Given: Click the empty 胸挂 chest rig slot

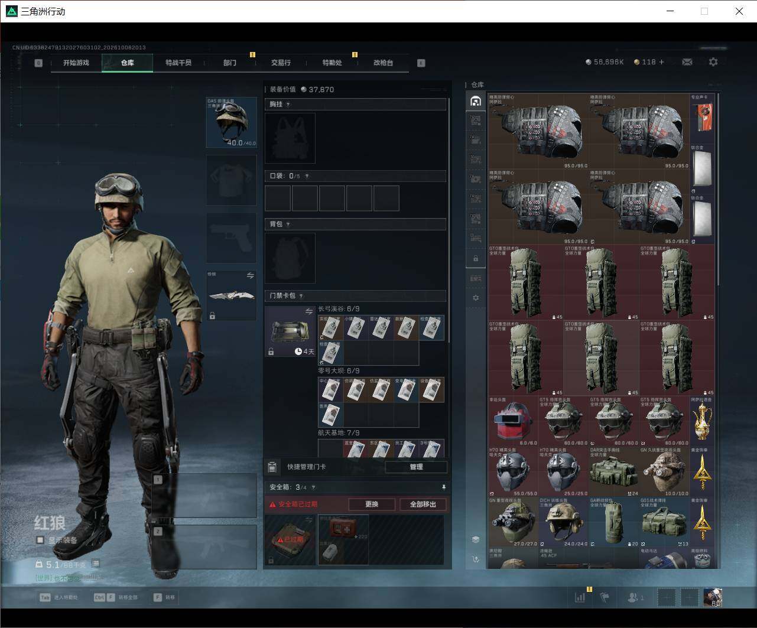Looking at the screenshot, I should (290, 138).
